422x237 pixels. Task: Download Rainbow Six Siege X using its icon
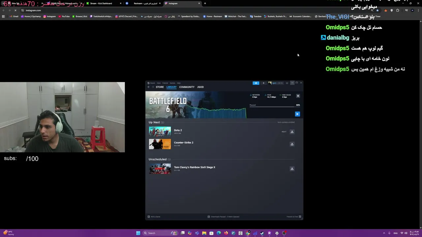tap(292, 169)
